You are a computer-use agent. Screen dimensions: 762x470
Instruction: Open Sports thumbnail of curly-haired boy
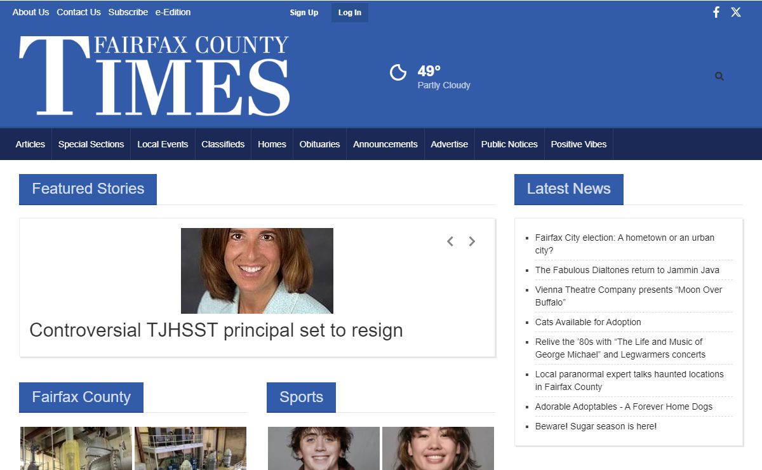coord(324,448)
